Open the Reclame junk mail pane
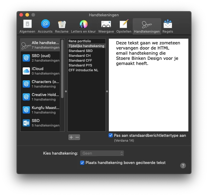The image size is (208, 196). click(62, 26)
